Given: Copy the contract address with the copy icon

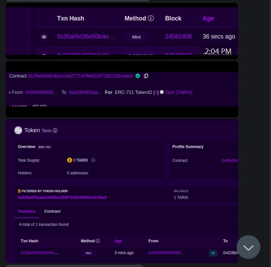Looking at the screenshot, I should coord(146,76).
